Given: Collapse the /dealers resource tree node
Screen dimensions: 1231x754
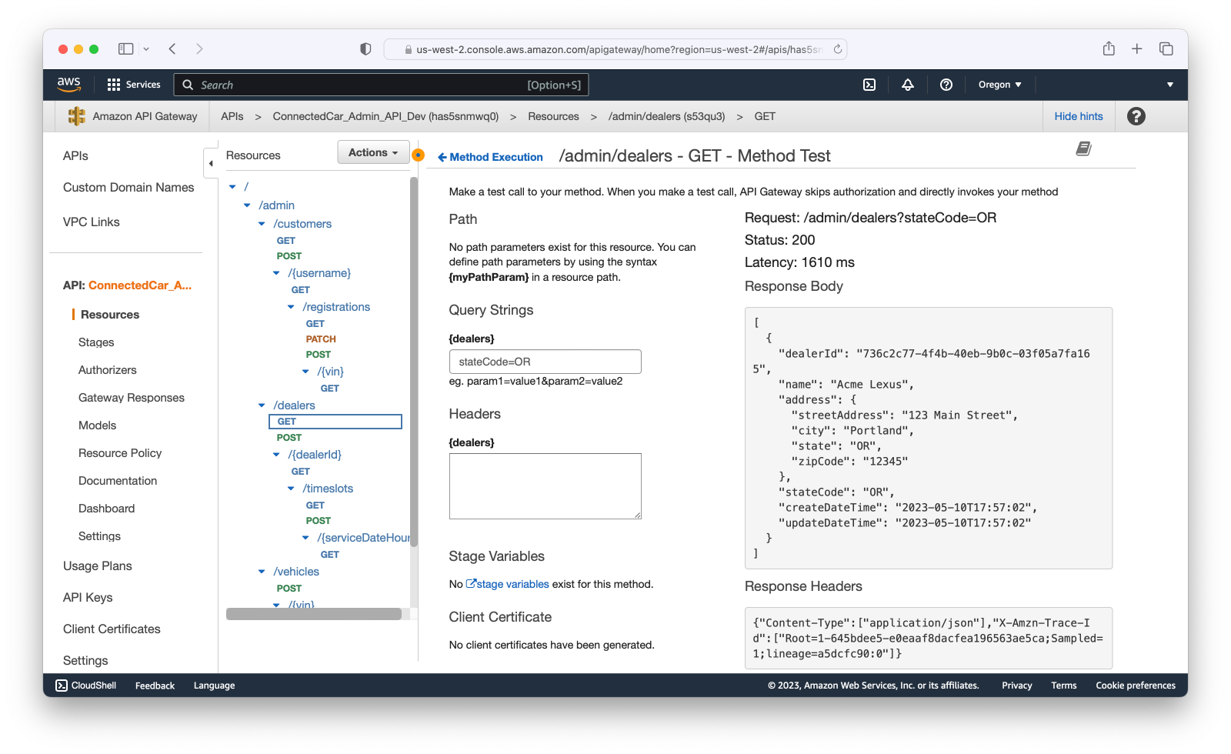Looking at the screenshot, I should (x=262, y=405).
